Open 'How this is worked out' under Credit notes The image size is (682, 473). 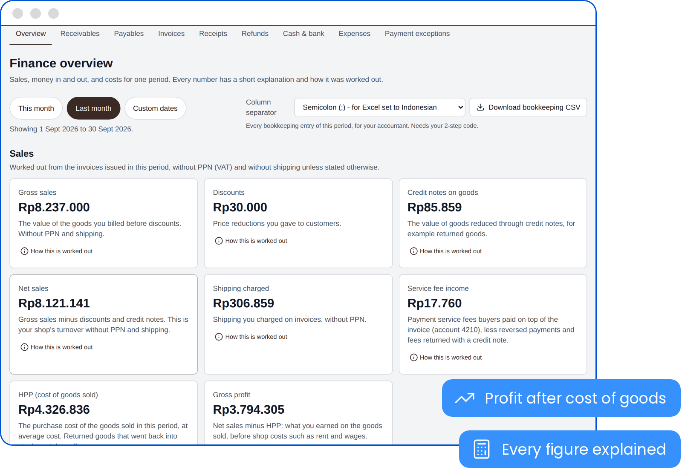[x=446, y=251]
